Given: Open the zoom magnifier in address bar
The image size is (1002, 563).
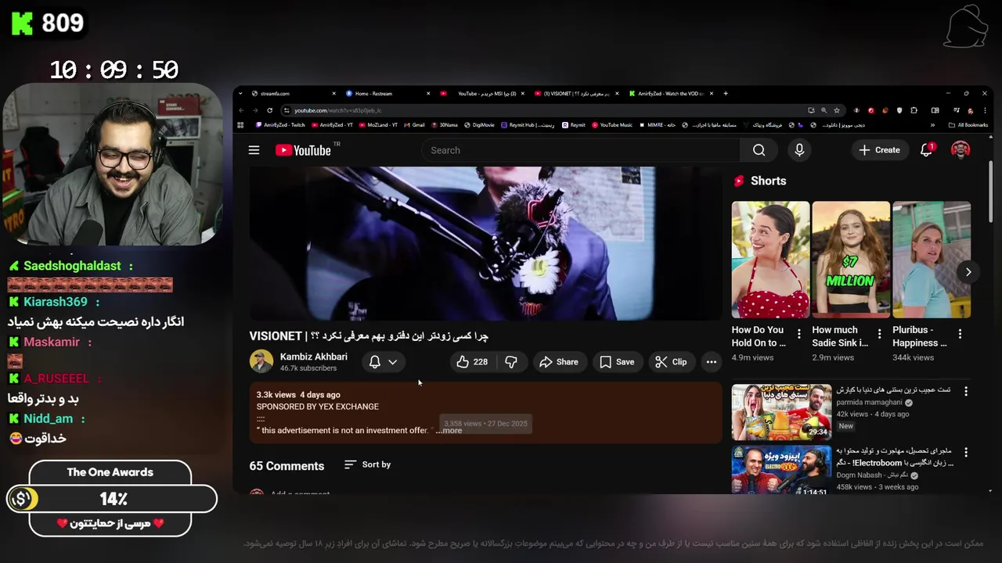Looking at the screenshot, I should pyautogui.click(x=824, y=110).
